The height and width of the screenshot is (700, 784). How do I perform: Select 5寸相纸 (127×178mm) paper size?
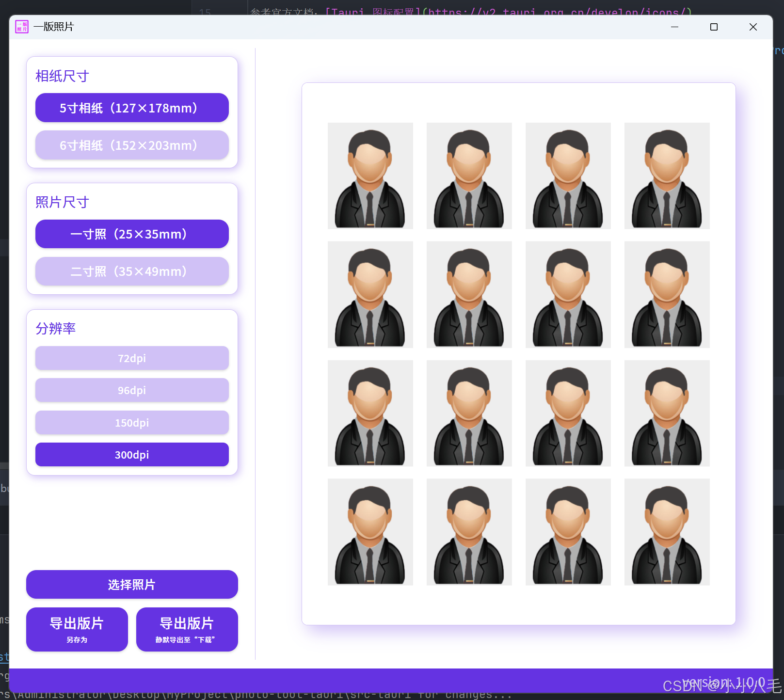pyautogui.click(x=132, y=108)
